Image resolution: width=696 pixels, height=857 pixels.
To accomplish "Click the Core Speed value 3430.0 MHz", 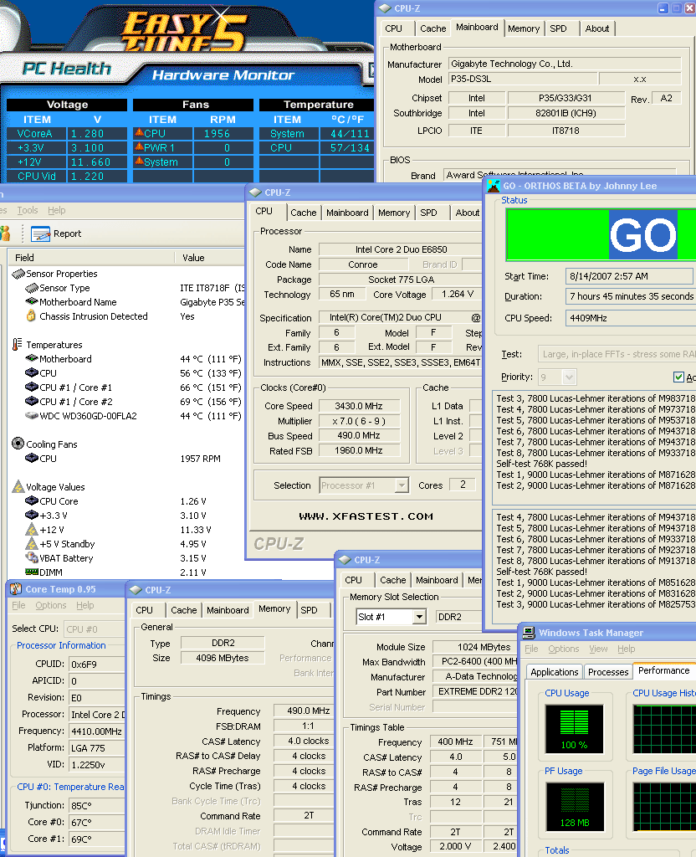I will click(359, 406).
